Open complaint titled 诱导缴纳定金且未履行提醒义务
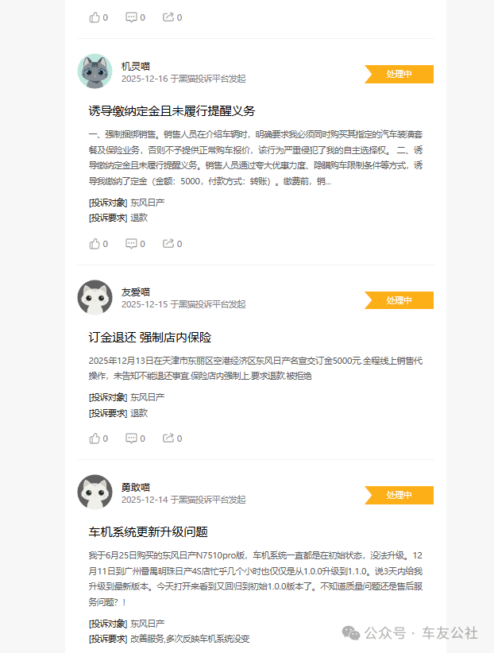Image resolution: width=494 pixels, height=653 pixels. 172,111
